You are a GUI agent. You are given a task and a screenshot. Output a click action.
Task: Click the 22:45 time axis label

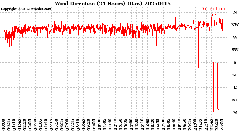211,125
